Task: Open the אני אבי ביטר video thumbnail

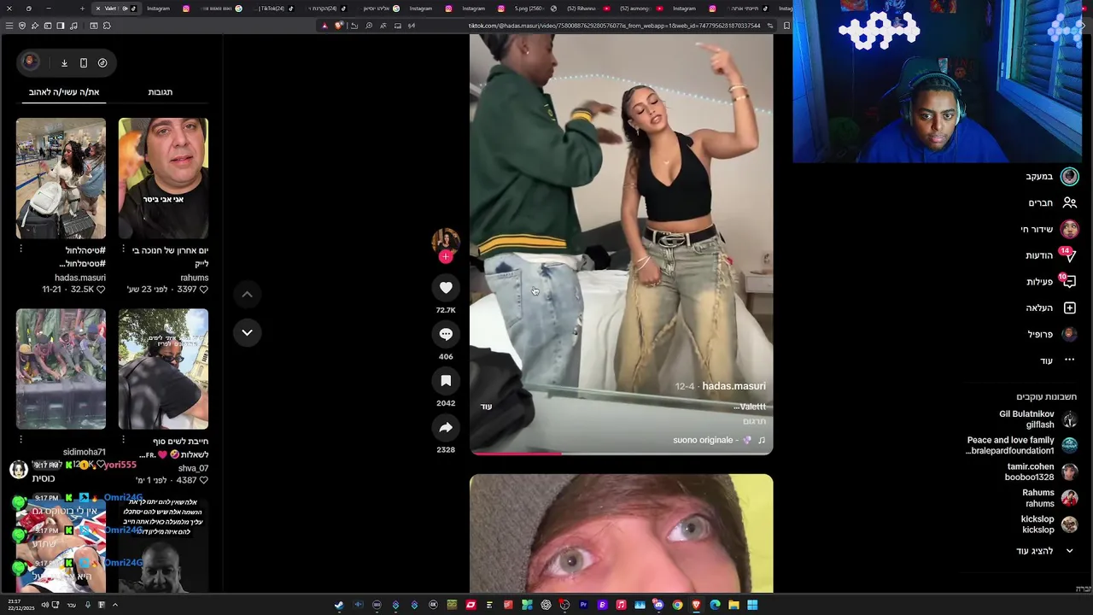Action: (163, 179)
